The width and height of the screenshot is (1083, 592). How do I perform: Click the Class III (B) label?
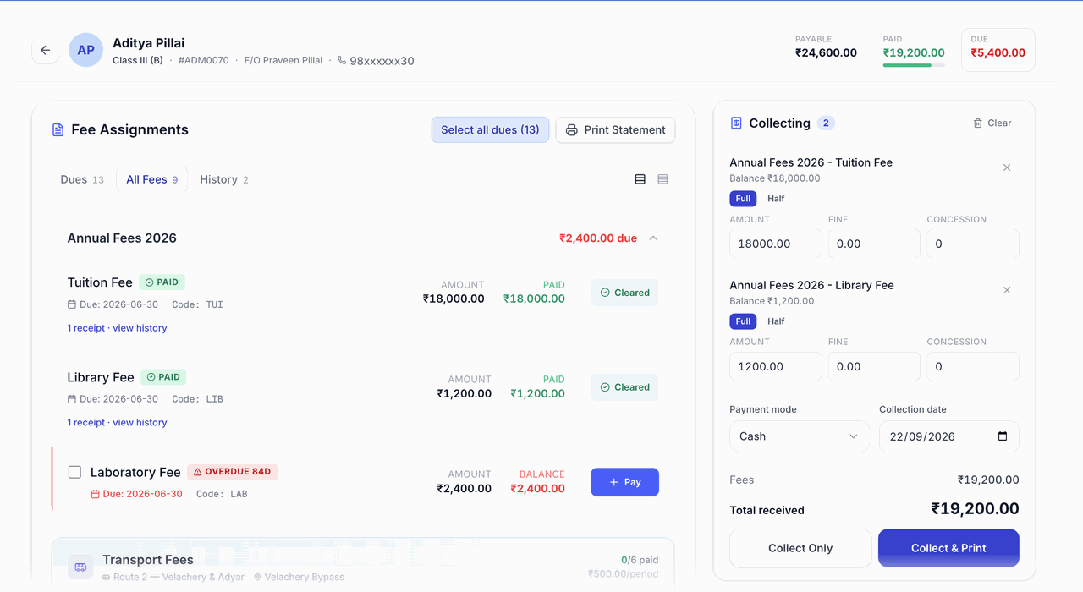pos(138,61)
